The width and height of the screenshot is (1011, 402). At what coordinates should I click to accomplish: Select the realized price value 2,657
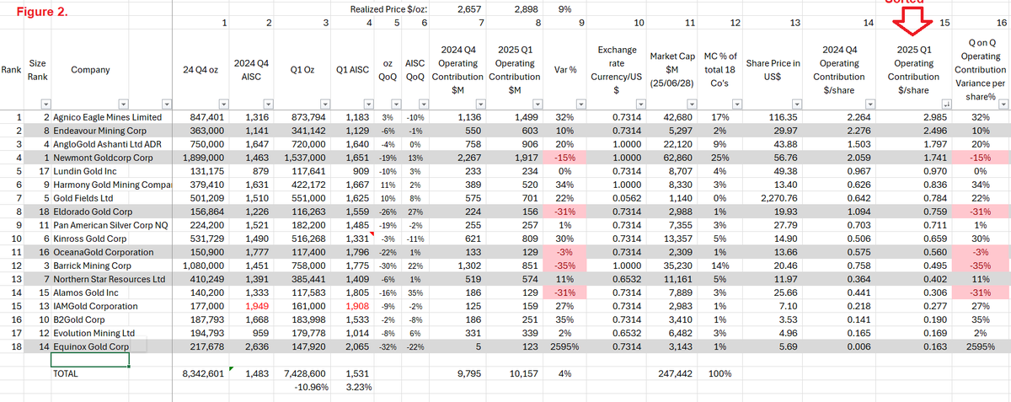coord(469,8)
